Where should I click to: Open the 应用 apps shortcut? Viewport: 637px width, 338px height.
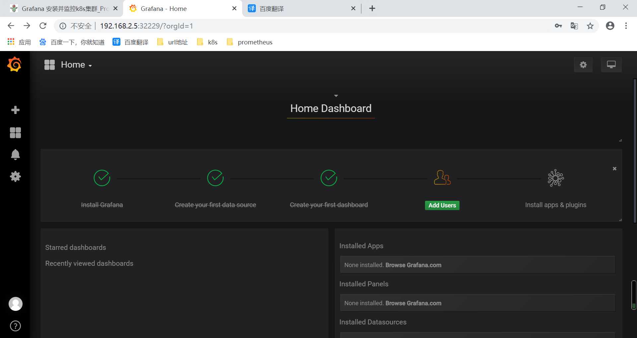click(19, 42)
